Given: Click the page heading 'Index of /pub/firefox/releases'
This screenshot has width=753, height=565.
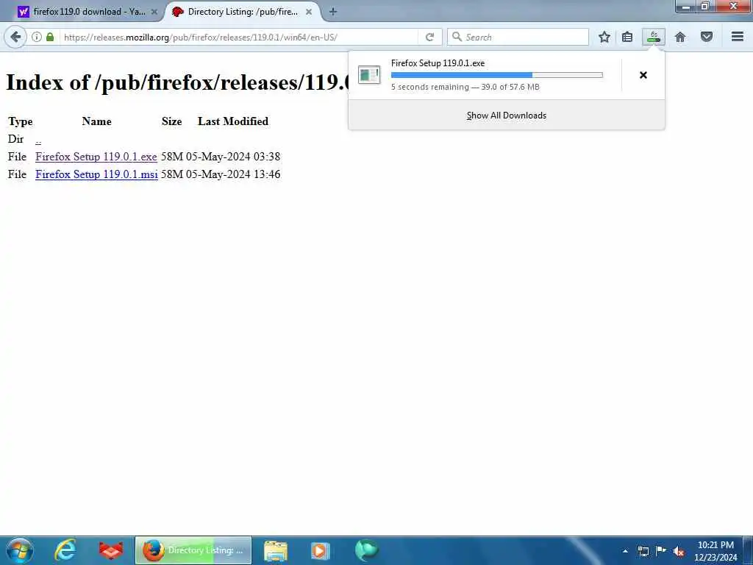Looking at the screenshot, I should (178, 82).
